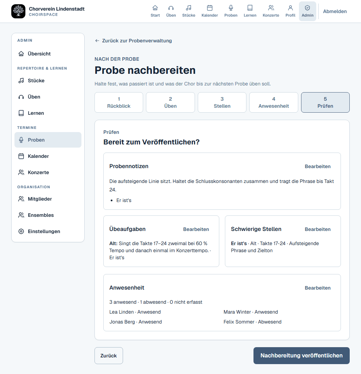Screen dimensions: 361x374
Task: Click the gear icon beside Einstellungen in the sidebar
Action: click(21, 231)
